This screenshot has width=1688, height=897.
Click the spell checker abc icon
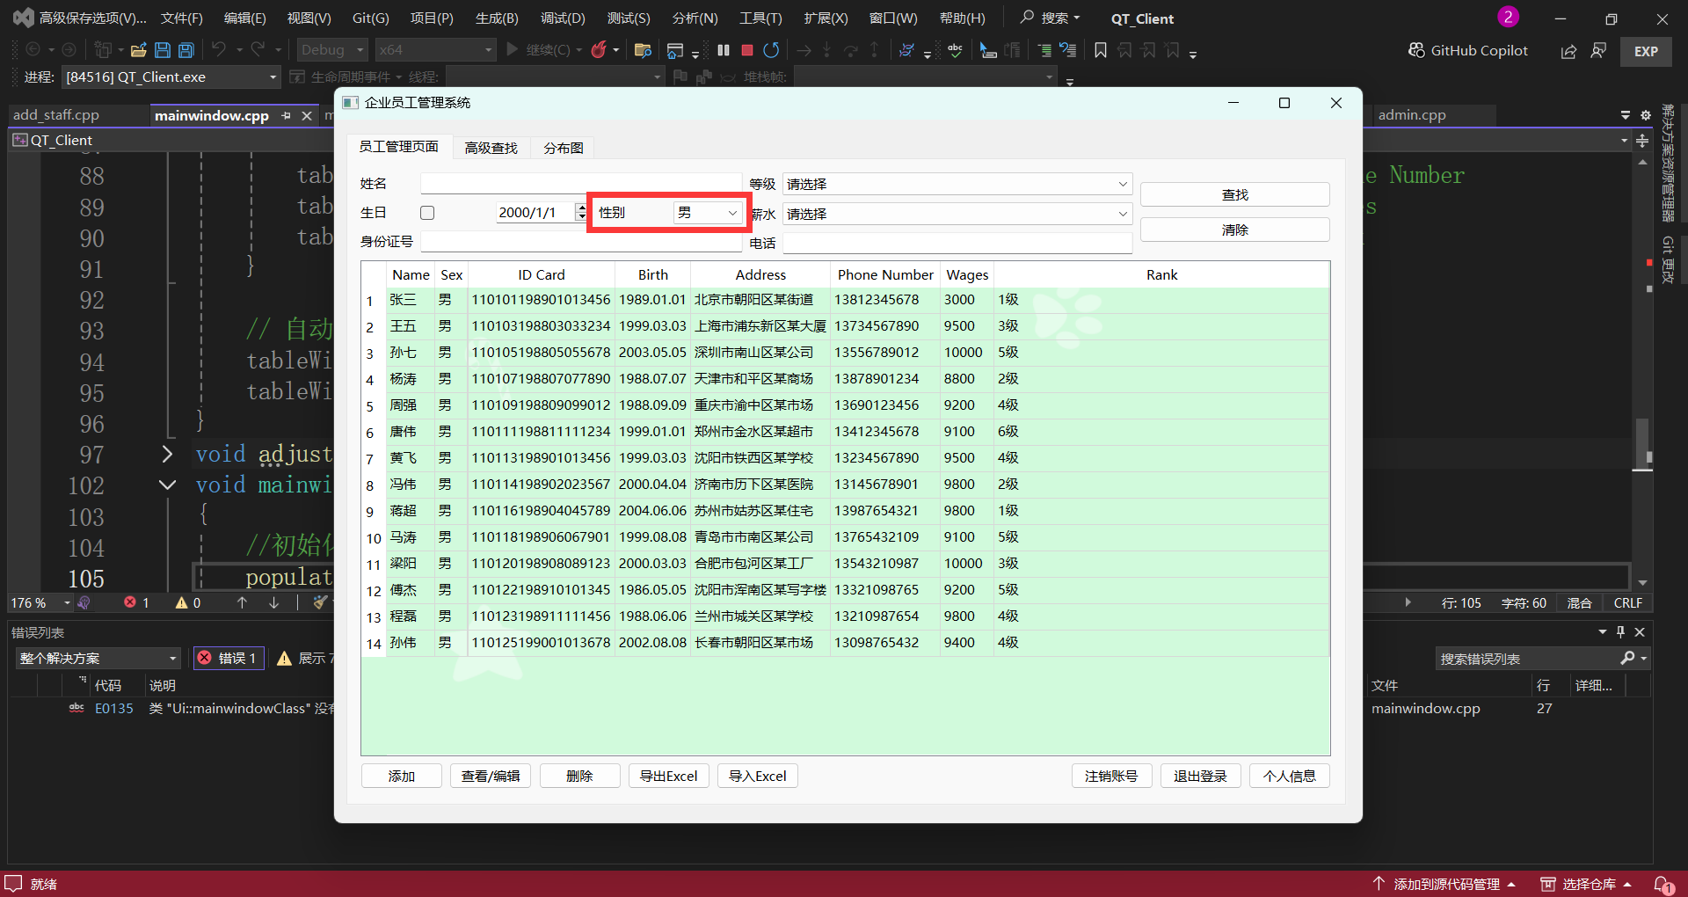pos(955,50)
